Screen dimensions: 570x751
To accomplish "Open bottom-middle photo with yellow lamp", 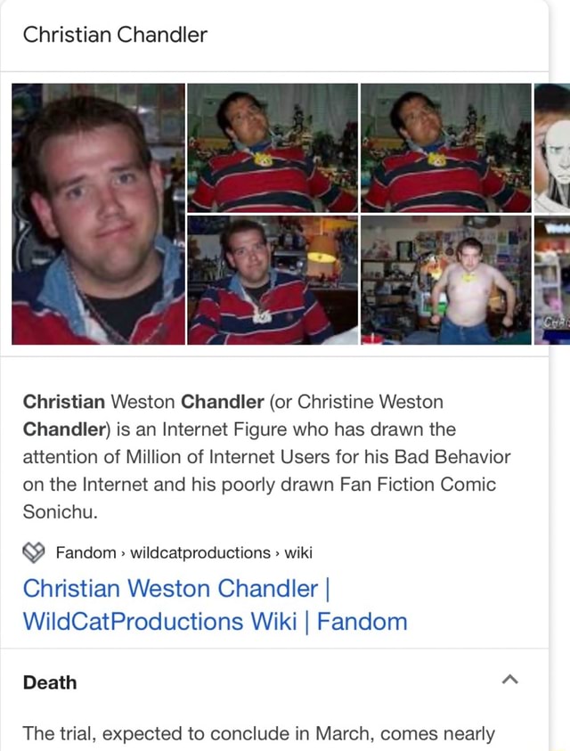I will (x=273, y=280).
